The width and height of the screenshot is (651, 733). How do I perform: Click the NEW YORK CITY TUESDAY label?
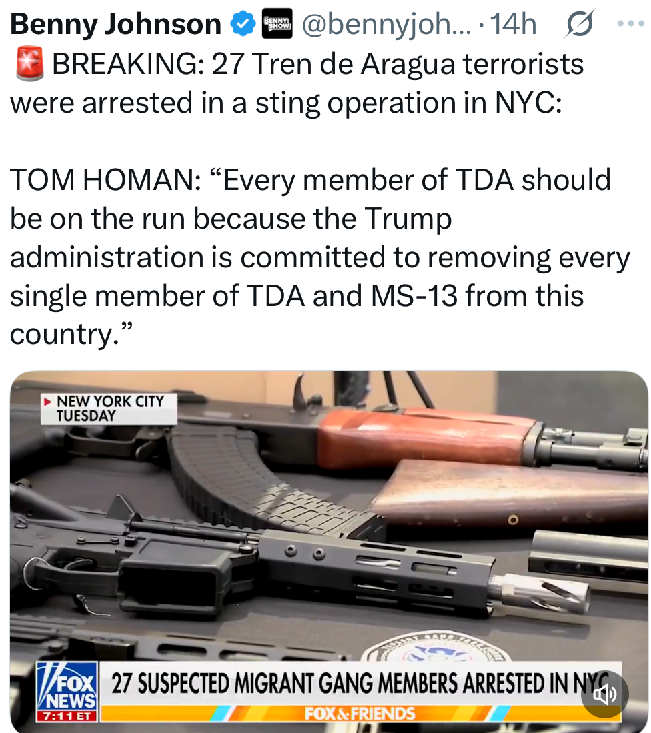(x=109, y=409)
